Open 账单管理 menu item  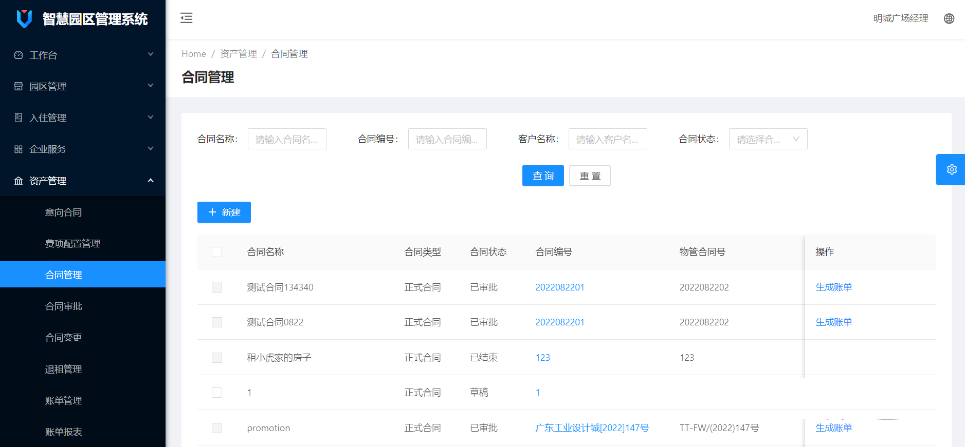point(63,401)
